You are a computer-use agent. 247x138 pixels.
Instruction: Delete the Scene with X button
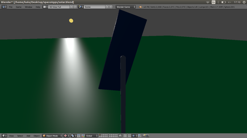click(111, 7)
